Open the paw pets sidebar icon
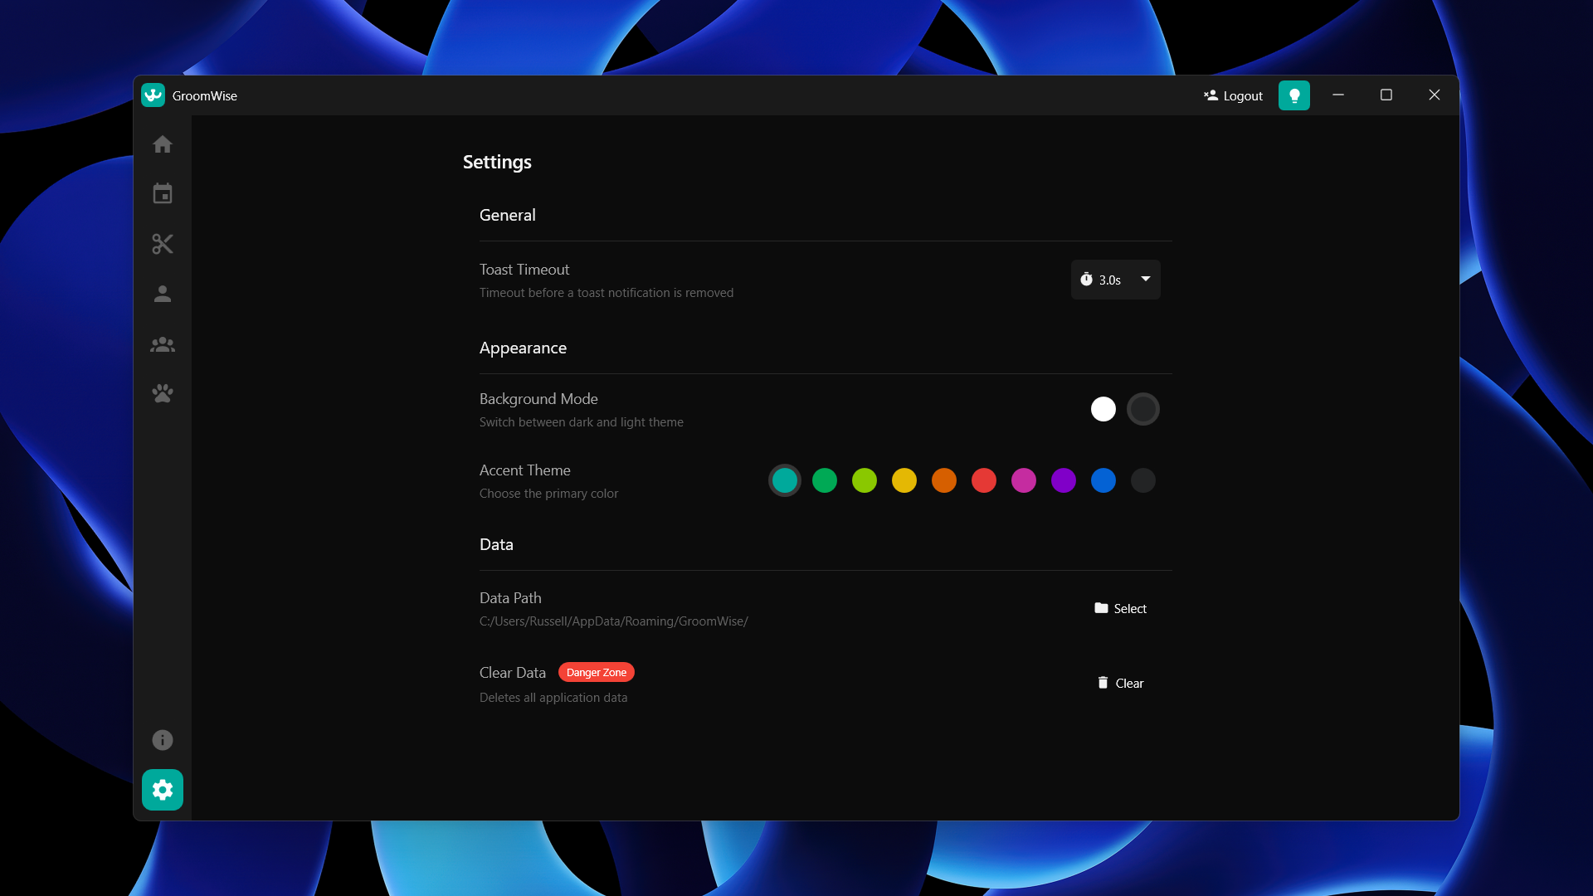Viewport: 1593px width, 896px height. pos(163,393)
